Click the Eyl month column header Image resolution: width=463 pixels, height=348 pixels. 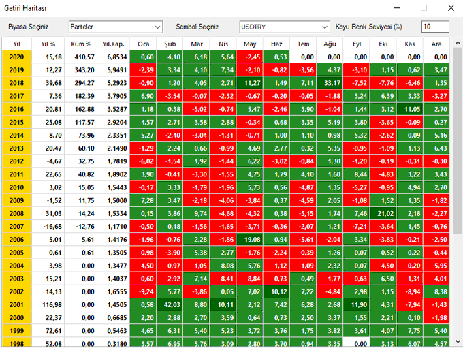(x=357, y=44)
